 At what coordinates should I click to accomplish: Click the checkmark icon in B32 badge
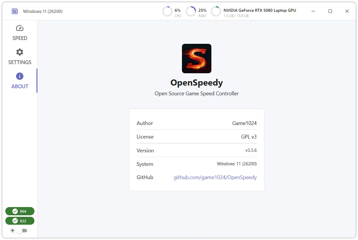coord(15,221)
